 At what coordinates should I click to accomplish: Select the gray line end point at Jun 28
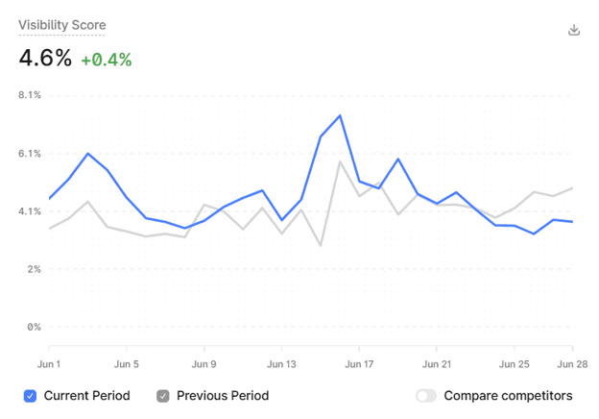pyautogui.click(x=572, y=187)
